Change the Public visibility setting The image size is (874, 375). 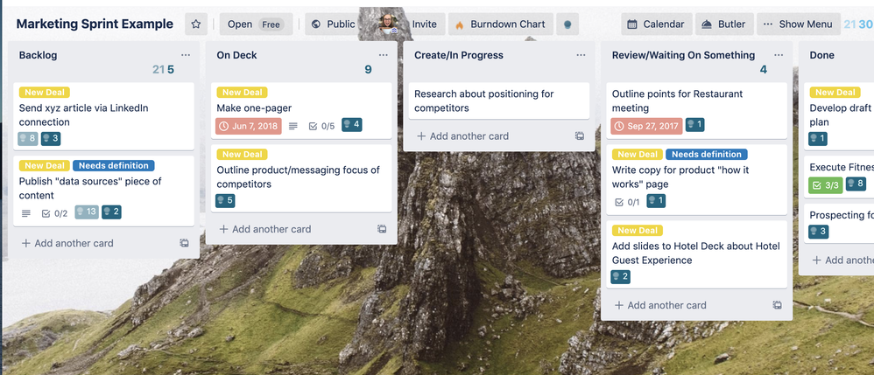click(334, 24)
